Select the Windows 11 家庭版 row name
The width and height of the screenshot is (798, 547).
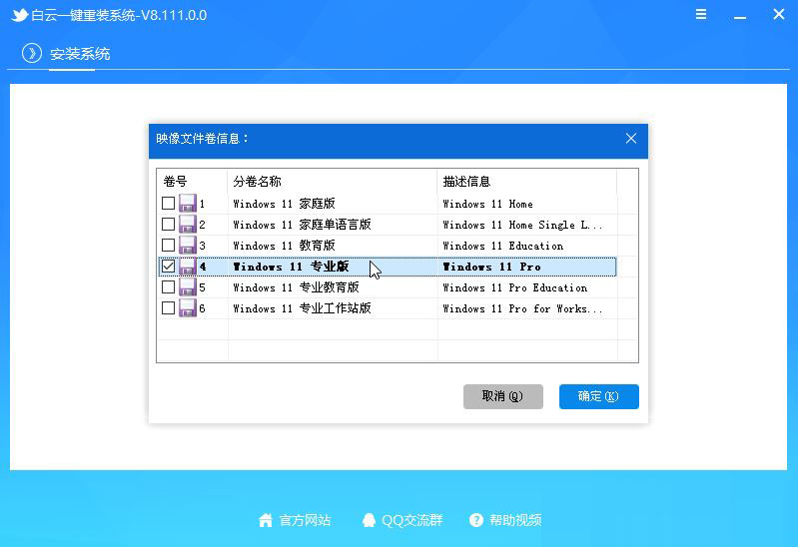(x=284, y=204)
